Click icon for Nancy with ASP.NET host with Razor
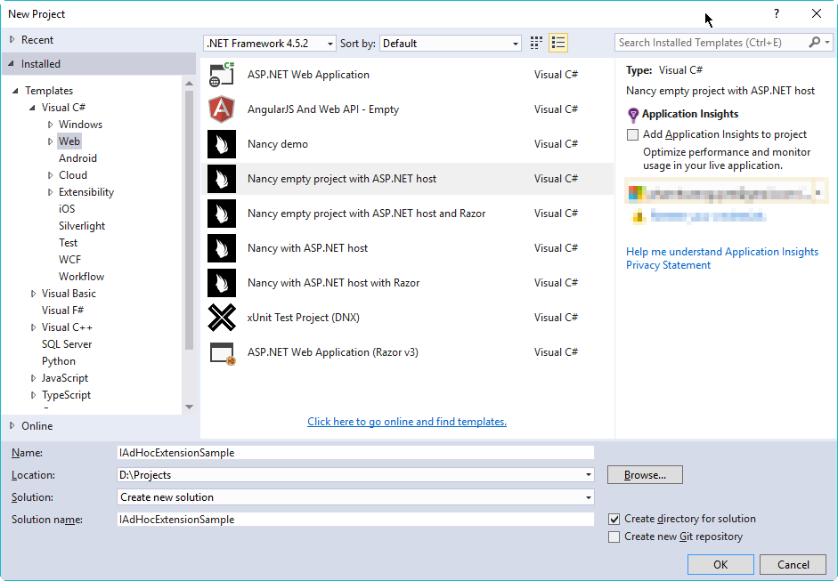The height and width of the screenshot is (581, 838). (x=221, y=282)
